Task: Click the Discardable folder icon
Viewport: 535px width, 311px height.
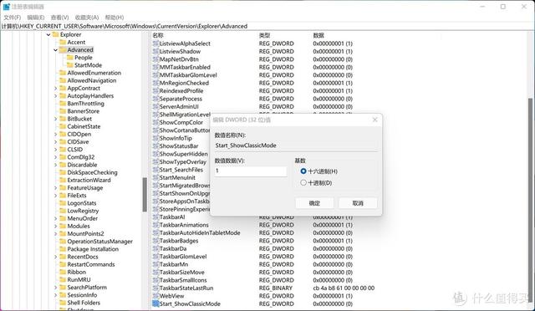Action: 63,165
